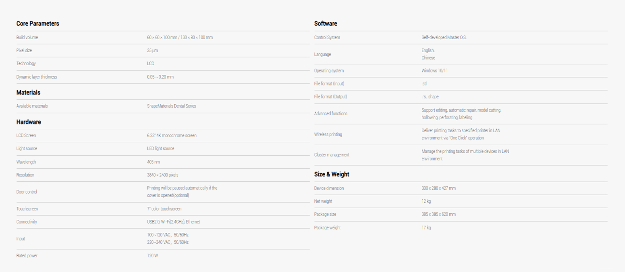
Task: Click the Size & Weight heading
Action: click(332, 175)
